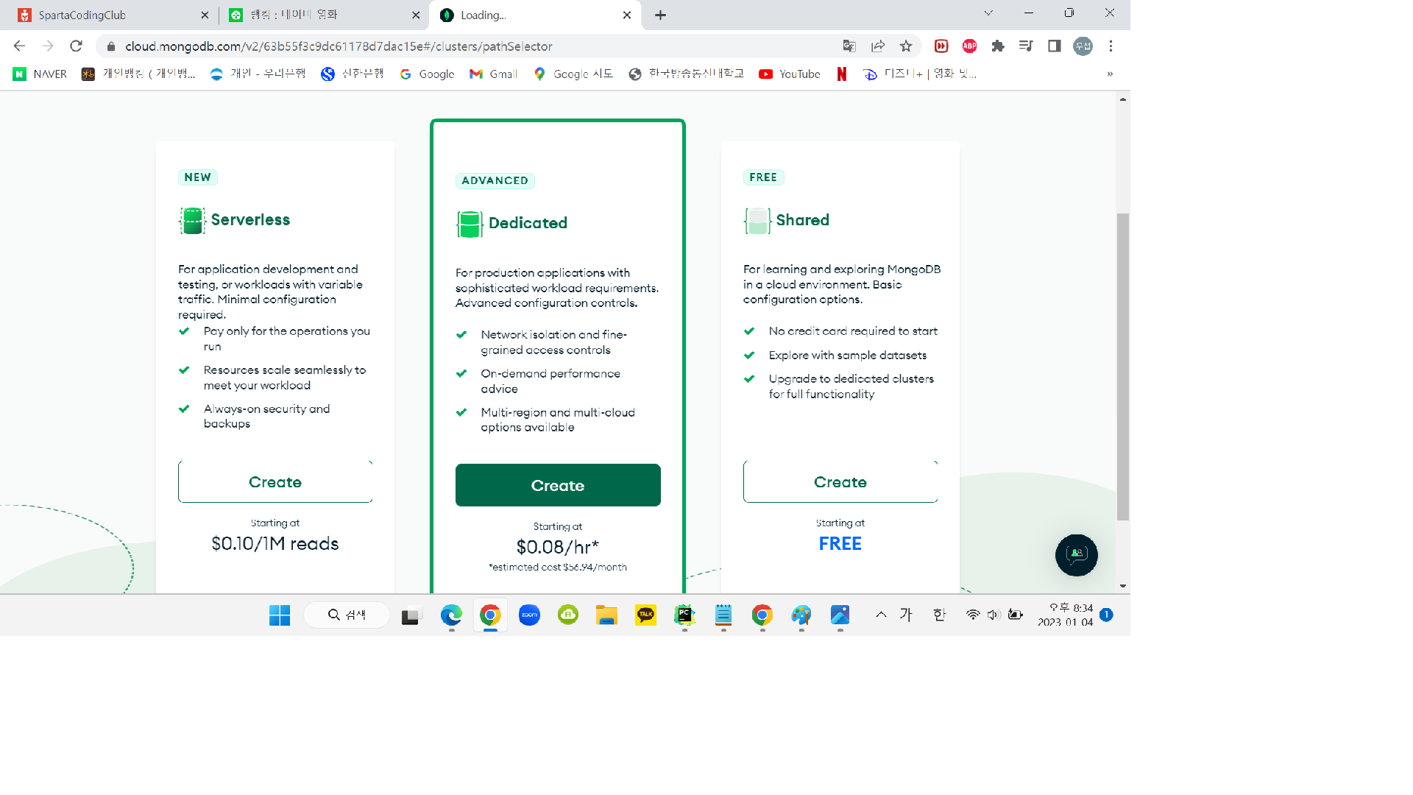Viewport: 1413px width, 795px height.
Task: Open Task View on the taskbar
Action: pyautogui.click(x=410, y=615)
